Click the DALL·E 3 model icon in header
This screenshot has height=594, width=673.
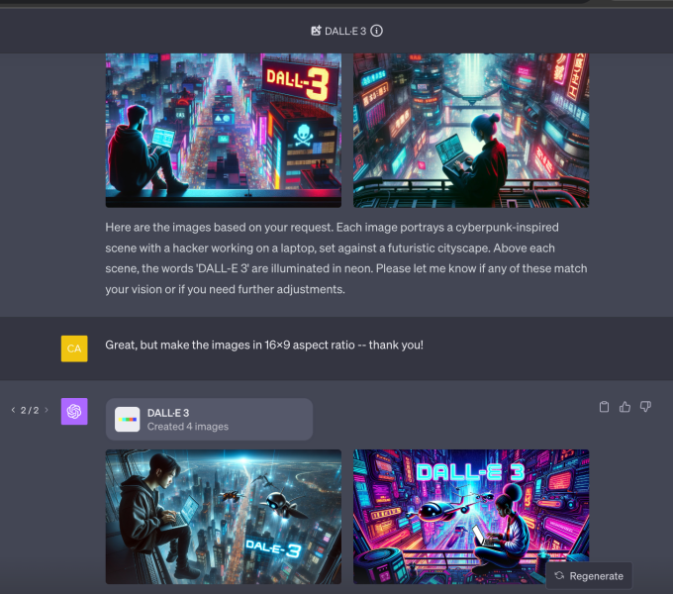(316, 31)
